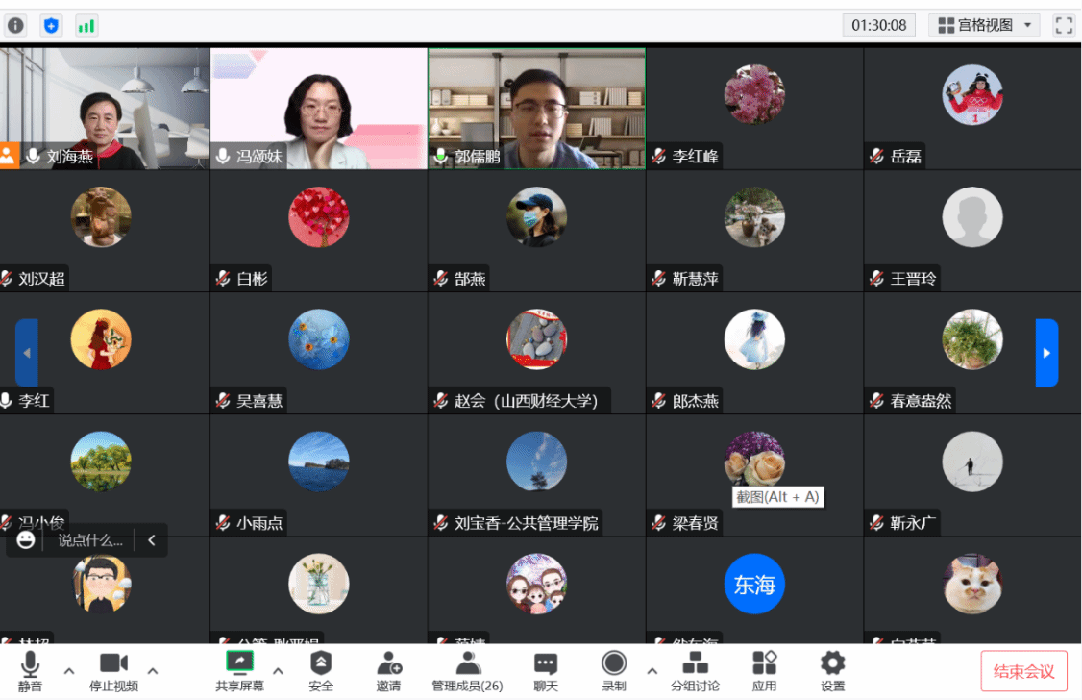Image resolution: width=1082 pixels, height=700 pixels.
Task: Mute microphone with 静音 button
Action: 30,670
